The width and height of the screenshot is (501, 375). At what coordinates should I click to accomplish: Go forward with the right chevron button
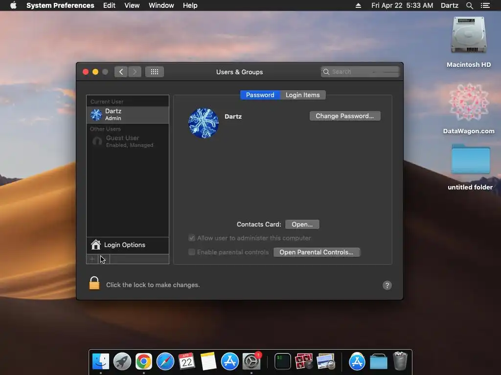[x=135, y=72]
